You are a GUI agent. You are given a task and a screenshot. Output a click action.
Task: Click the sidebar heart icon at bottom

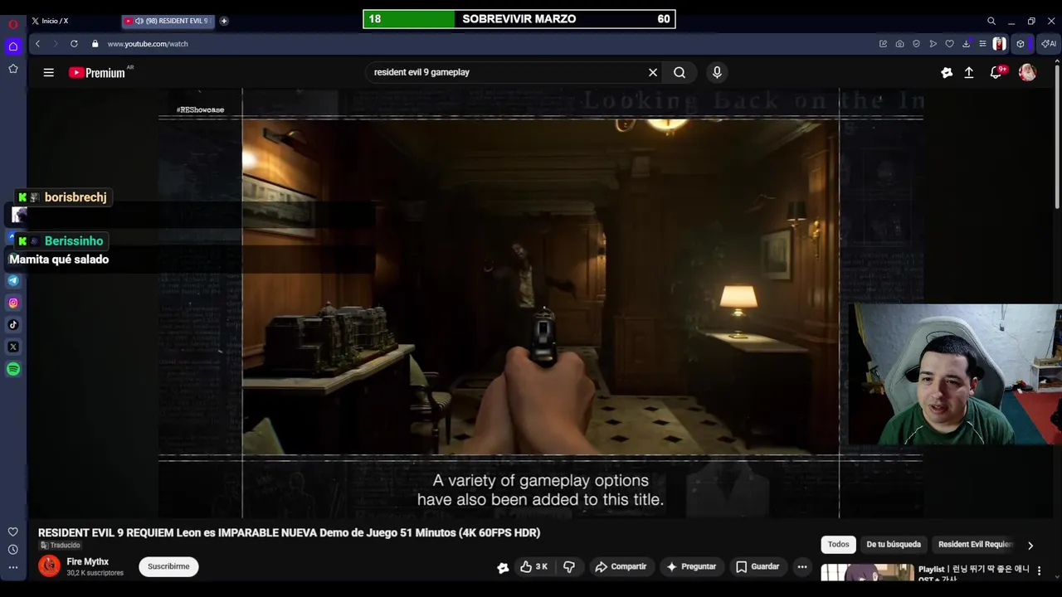tap(13, 531)
